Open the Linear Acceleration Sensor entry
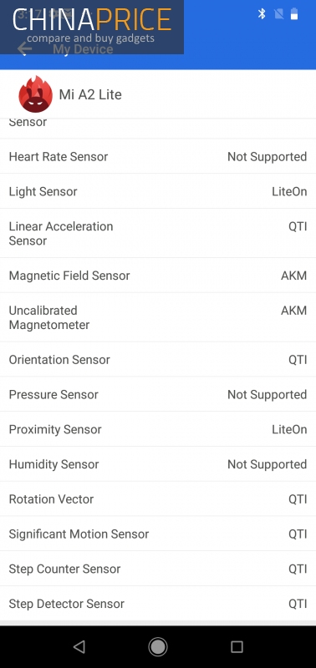The image size is (316, 668). tap(158, 233)
